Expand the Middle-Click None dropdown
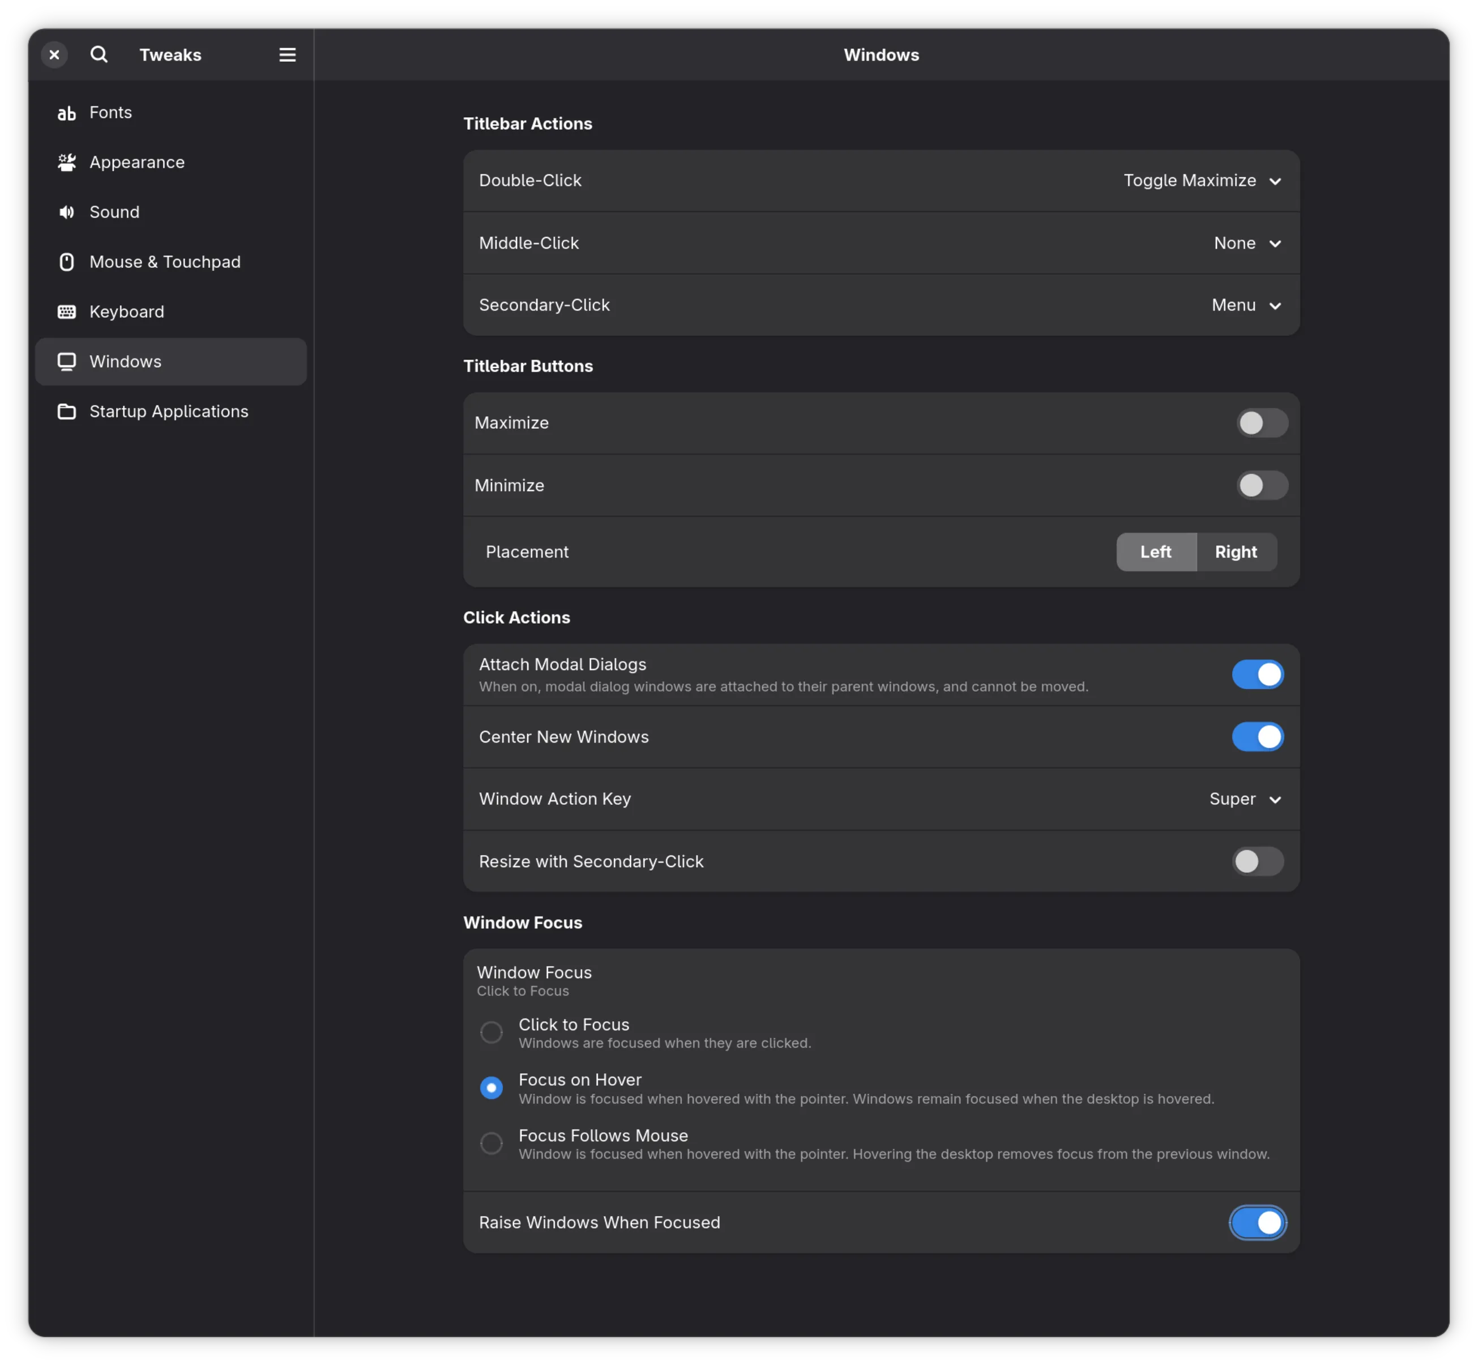The height and width of the screenshot is (1365, 1478). (1247, 243)
